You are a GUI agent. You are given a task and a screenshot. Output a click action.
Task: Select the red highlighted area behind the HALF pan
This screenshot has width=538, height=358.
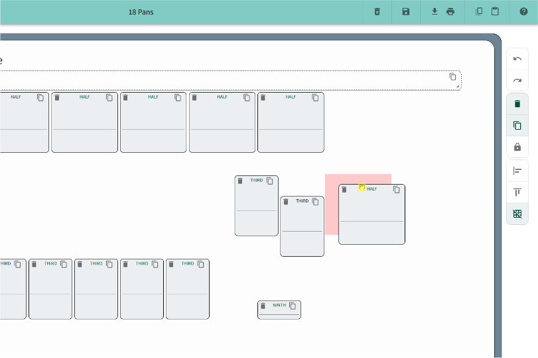(331, 205)
